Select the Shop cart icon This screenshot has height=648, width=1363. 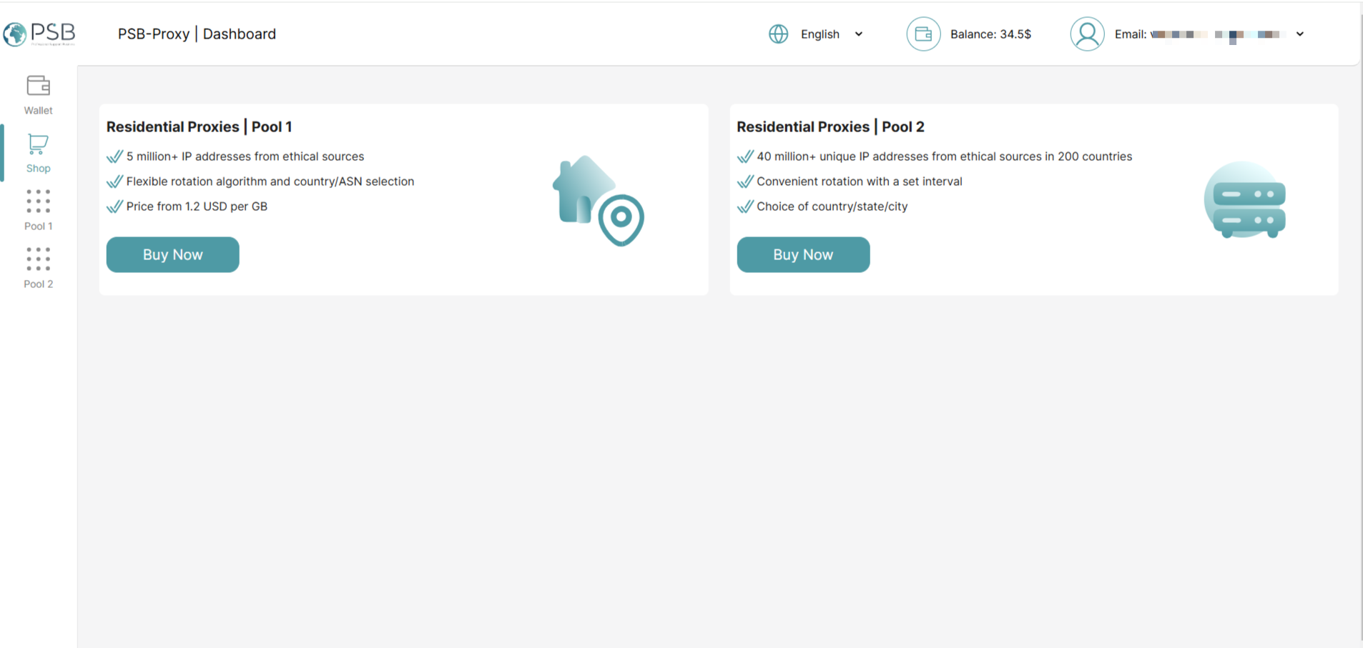click(38, 144)
